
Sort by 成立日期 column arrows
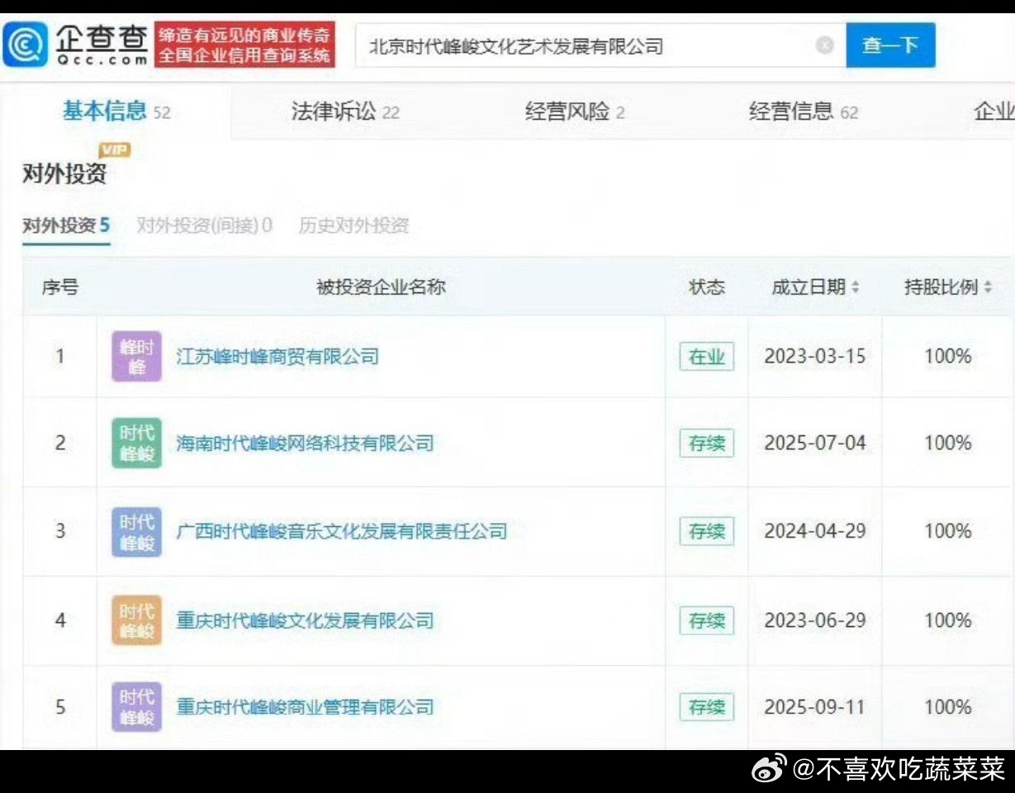(x=856, y=287)
